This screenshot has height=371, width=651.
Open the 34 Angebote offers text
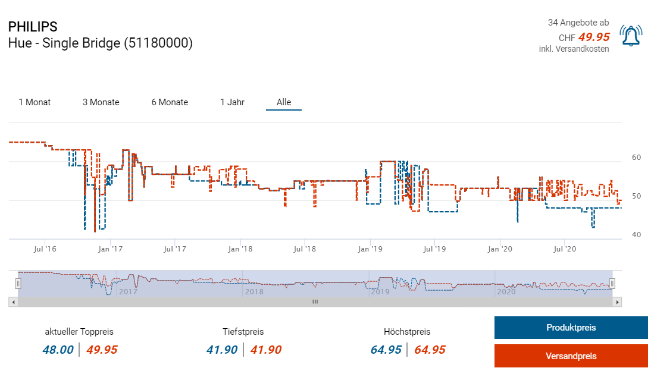(578, 23)
